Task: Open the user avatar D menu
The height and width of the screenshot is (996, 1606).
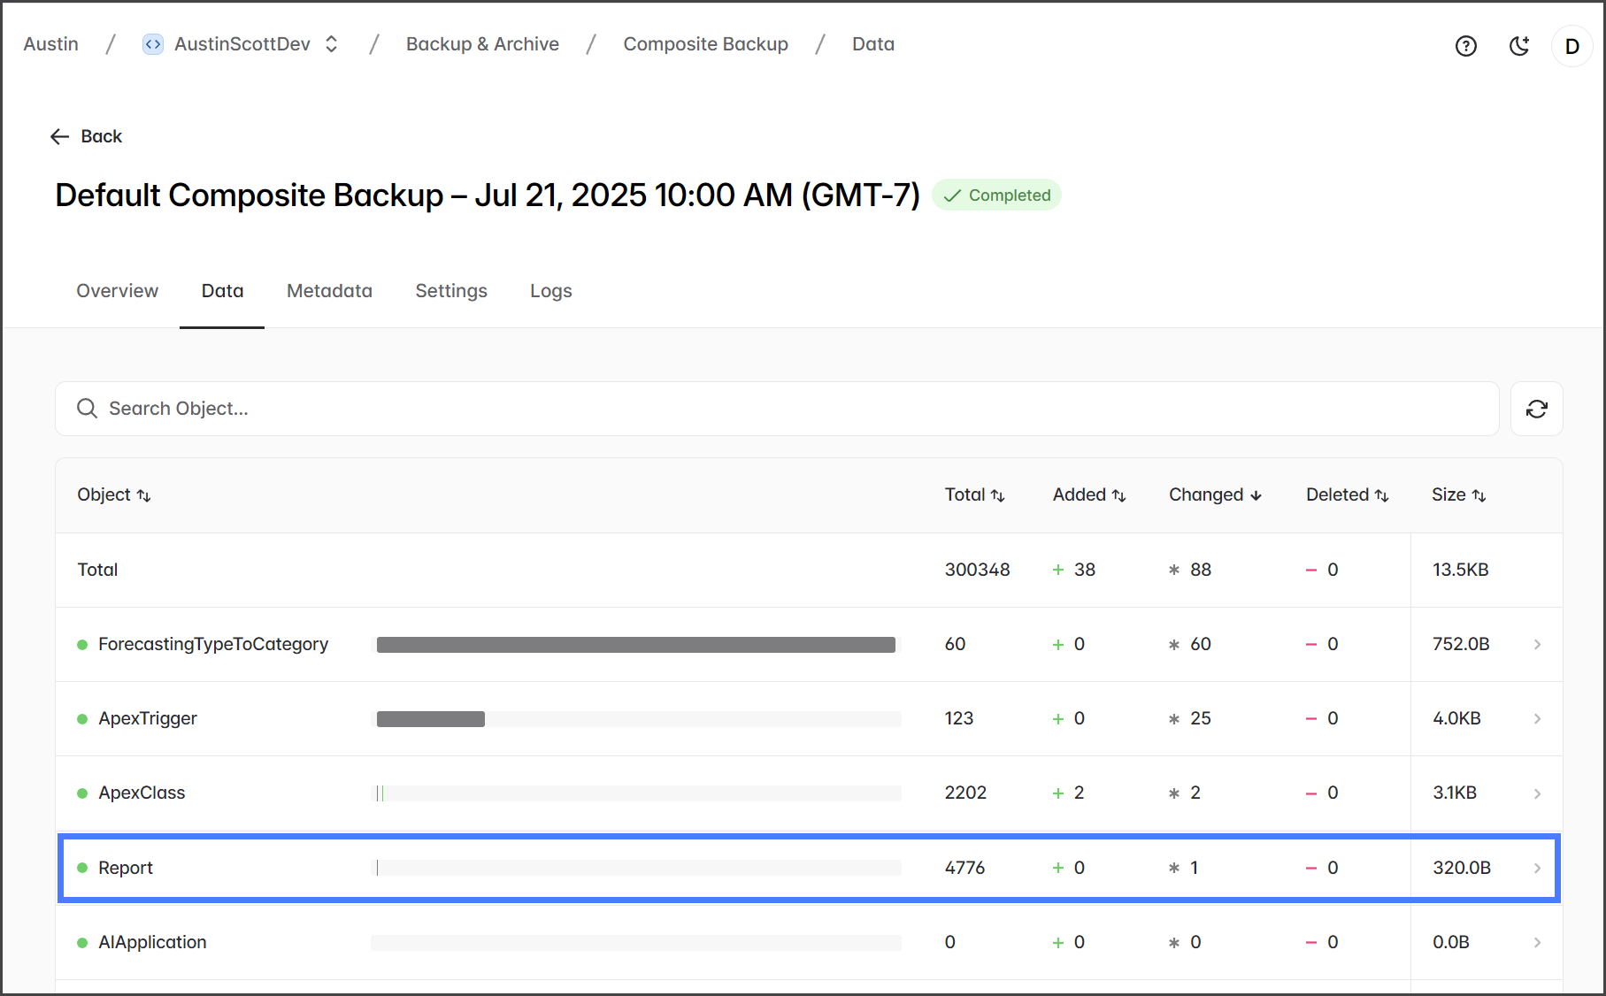Action: click(1571, 46)
